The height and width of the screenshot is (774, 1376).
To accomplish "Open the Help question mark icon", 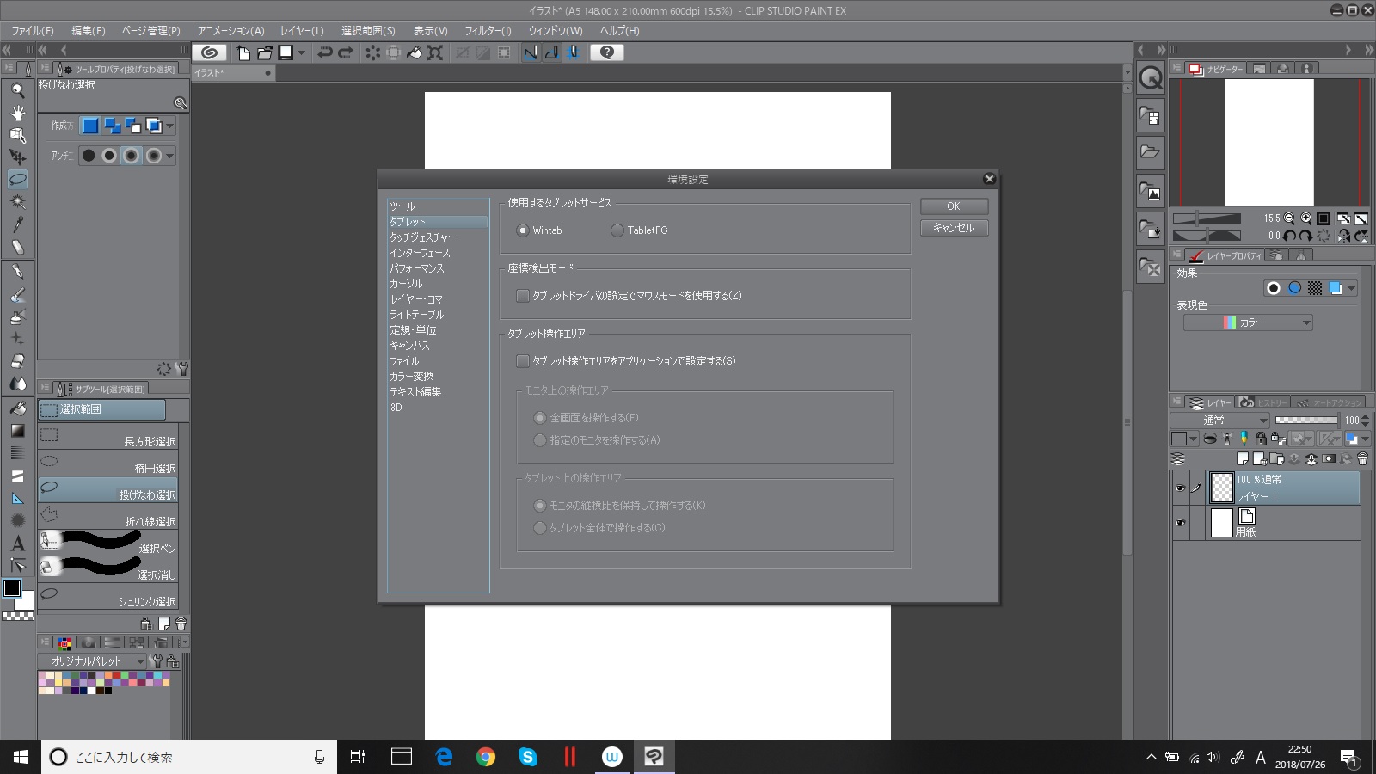I will [607, 52].
